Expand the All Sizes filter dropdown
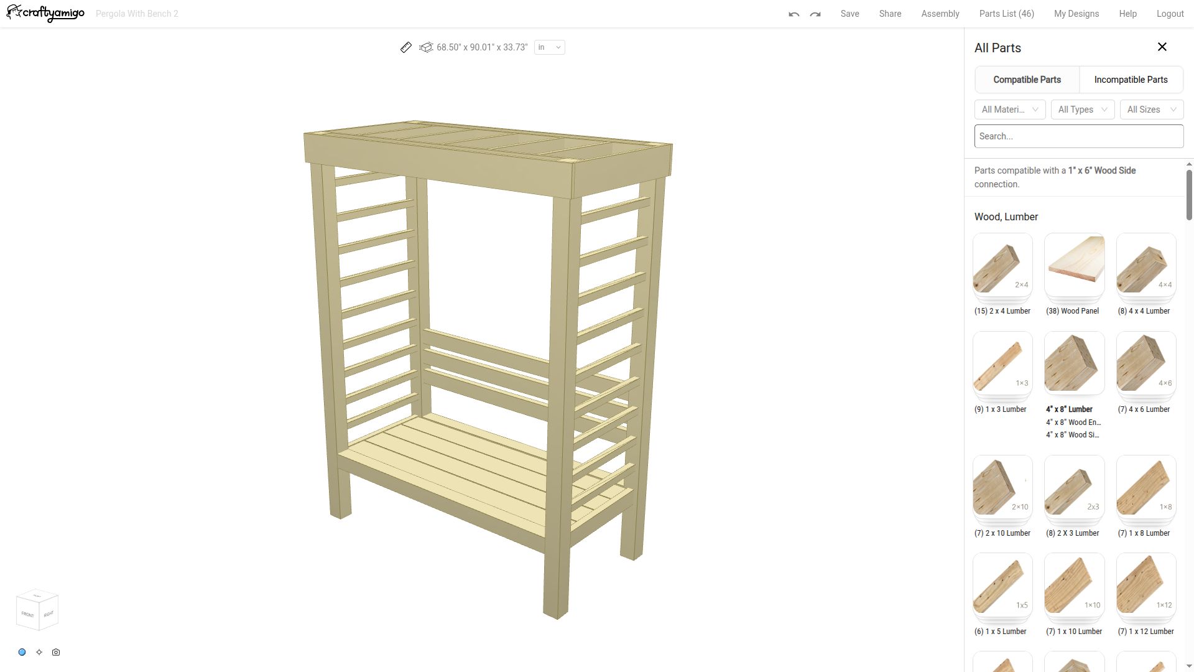Screen dimensions: 1194x672 [x=1152, y=110]
